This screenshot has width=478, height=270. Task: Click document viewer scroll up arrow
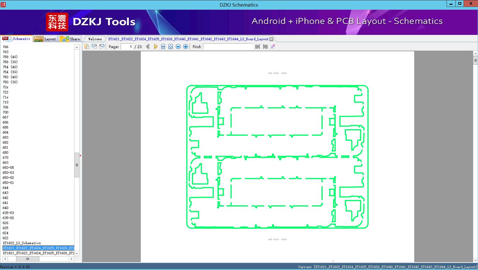point(475,54)
